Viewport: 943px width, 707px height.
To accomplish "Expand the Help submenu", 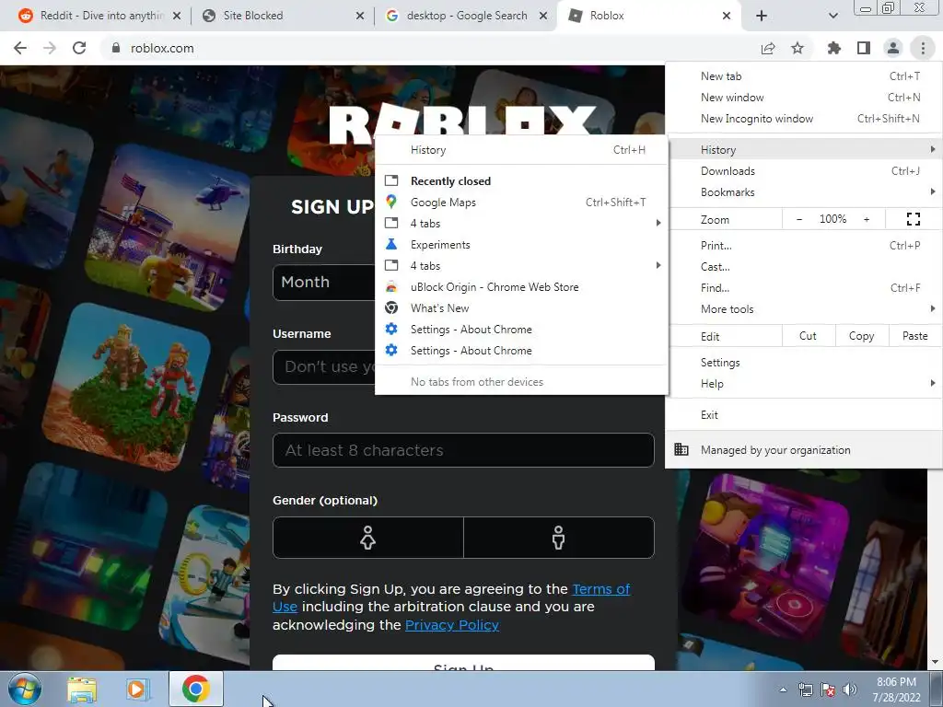I will [x=804, y=384].
